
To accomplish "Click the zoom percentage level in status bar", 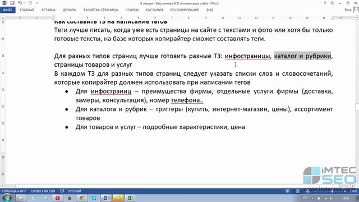I will tap(353, 191).
